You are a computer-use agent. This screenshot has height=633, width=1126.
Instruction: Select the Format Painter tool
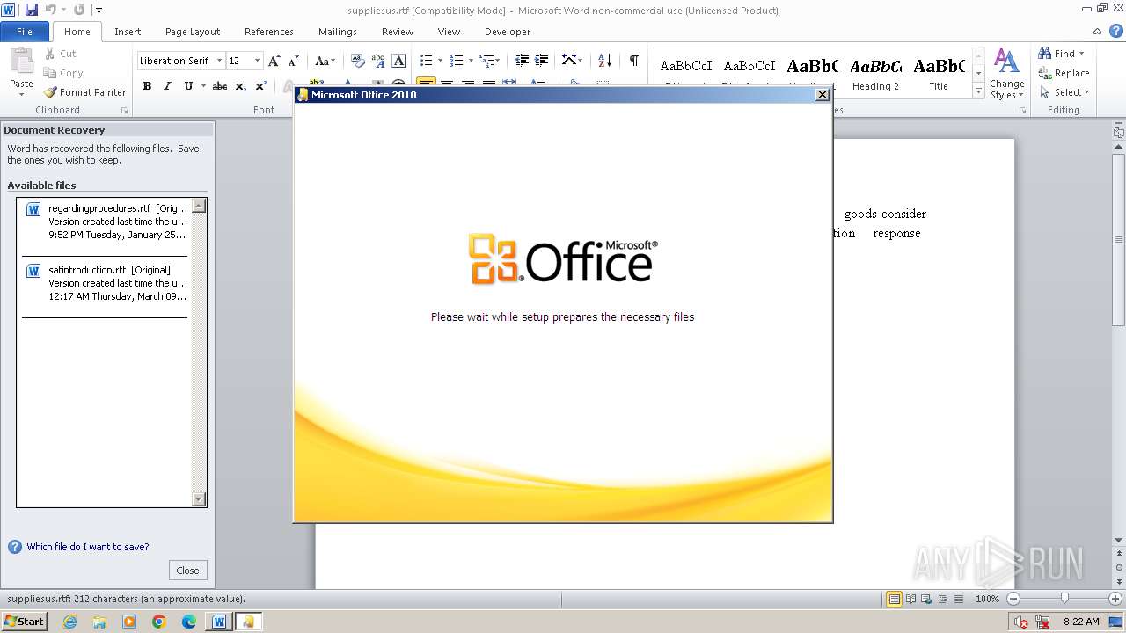click(85, 92)
